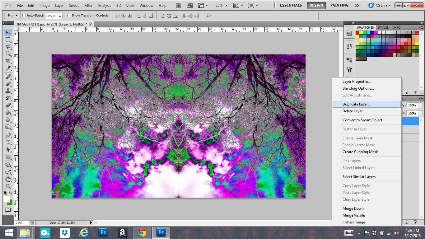This screenshot has height=239, width=425.
Task: Select the Rectangle shape tool
Action: click(8, 157)
